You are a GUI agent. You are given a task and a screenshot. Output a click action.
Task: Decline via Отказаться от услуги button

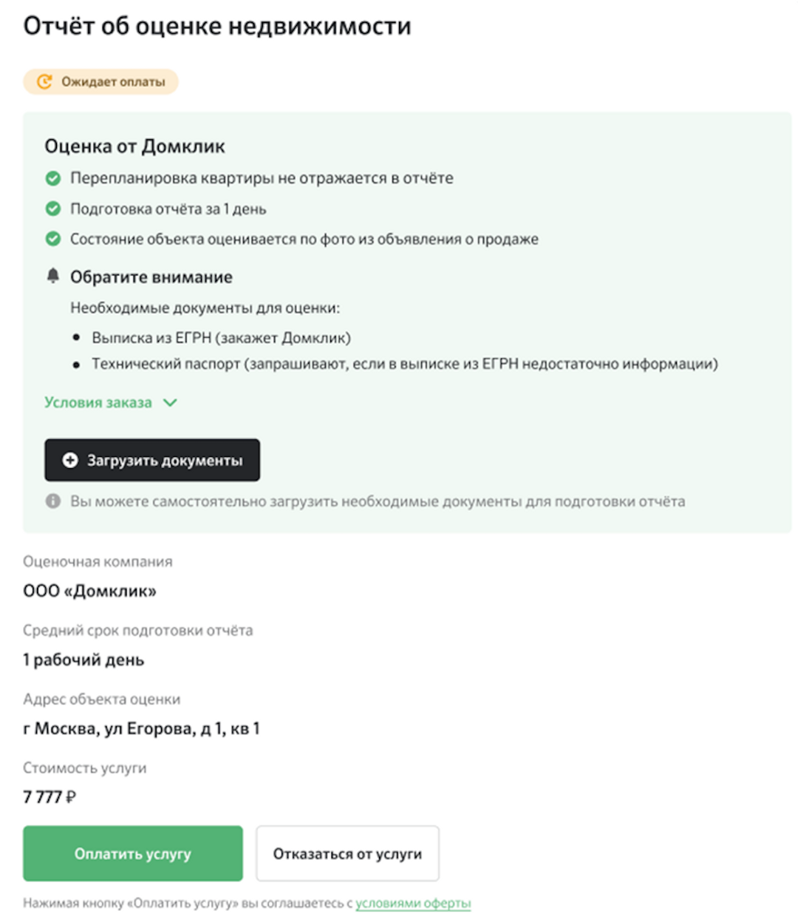pyautogui.click(x=347, y=853)
